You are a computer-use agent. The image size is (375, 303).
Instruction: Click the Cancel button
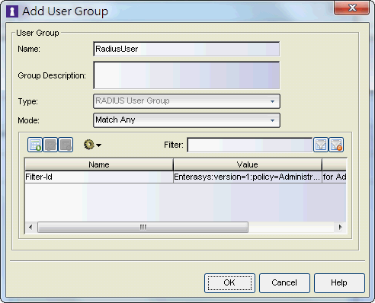[284, 283]
